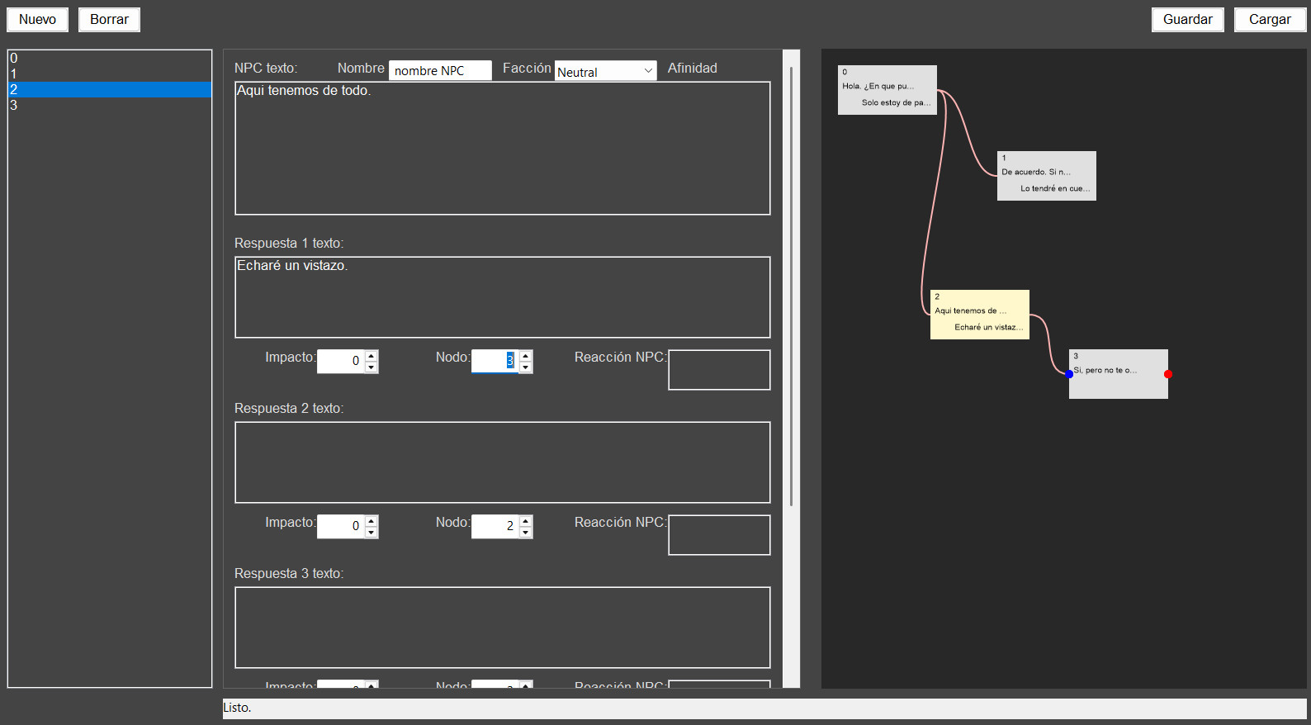Select graph node 1 'De acuerdo'
1311x725 pixels.
click(x=1046, y=176)
